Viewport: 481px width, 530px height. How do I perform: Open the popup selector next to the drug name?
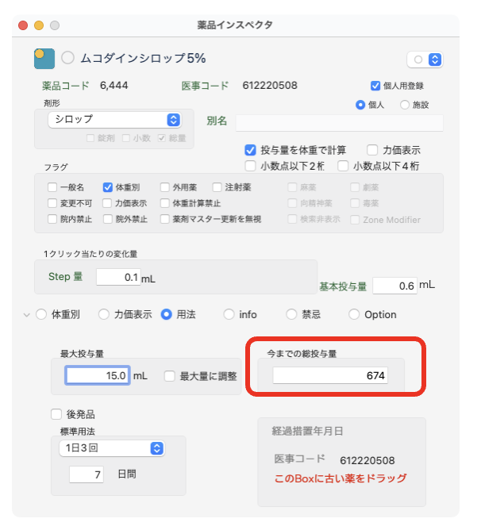(425, 60)
